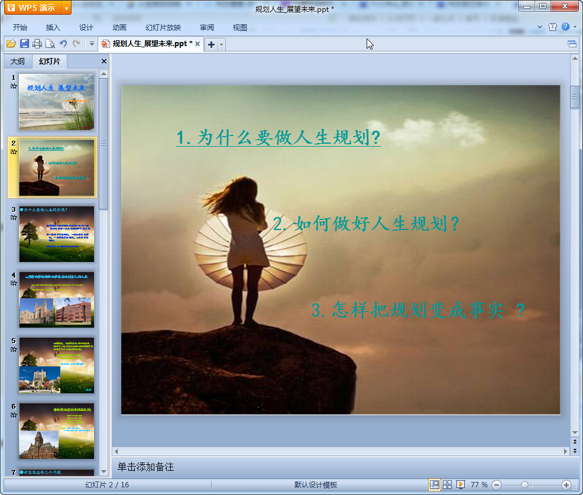The height and width of the screenshot is (495, 583).
Task: Open the 设计 ribbon tab
Action: coord(86,28)
